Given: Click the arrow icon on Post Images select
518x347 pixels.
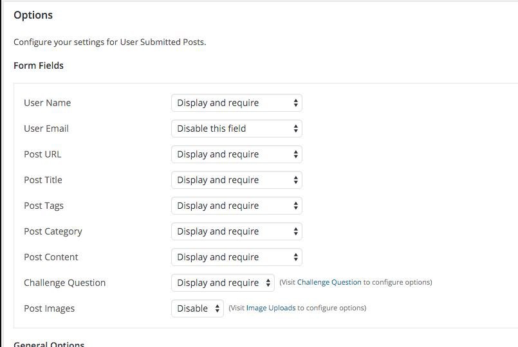Looking at the screenshot, I should pyautogui.click(x=217, y=308).
